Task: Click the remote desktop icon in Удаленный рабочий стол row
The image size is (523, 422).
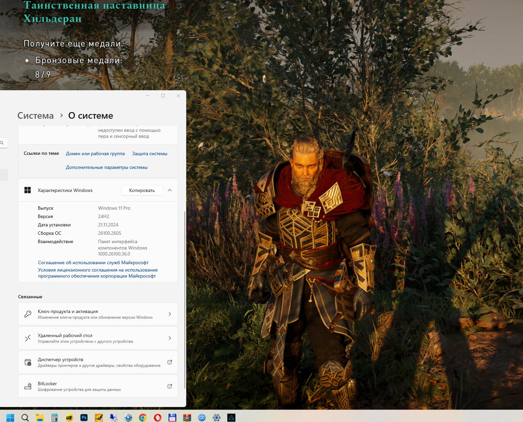Action: tap(28, 338)
